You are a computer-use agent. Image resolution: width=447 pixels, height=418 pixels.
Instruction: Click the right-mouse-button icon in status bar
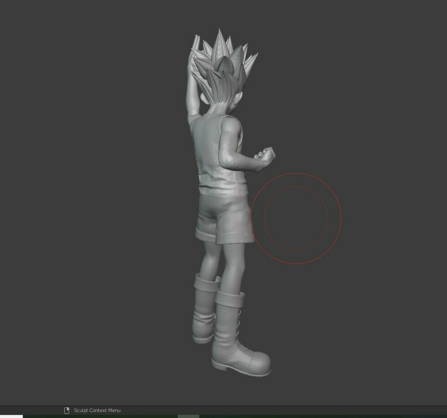point(67,410)
